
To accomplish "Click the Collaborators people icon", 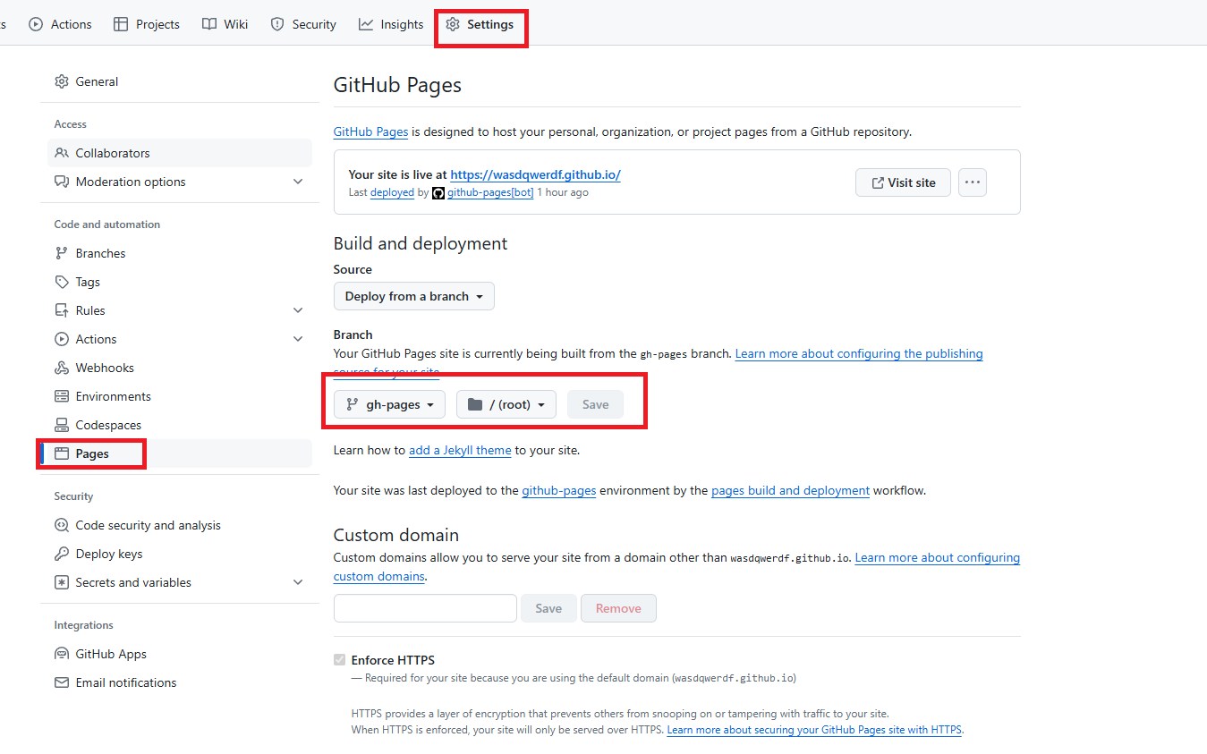I will pos(62,153).
